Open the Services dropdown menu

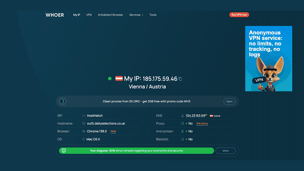[136, 15]
